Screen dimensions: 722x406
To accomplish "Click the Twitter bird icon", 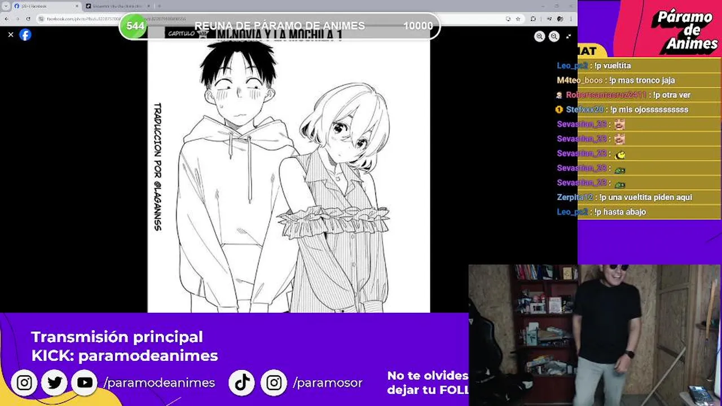I will coord(55,383).
